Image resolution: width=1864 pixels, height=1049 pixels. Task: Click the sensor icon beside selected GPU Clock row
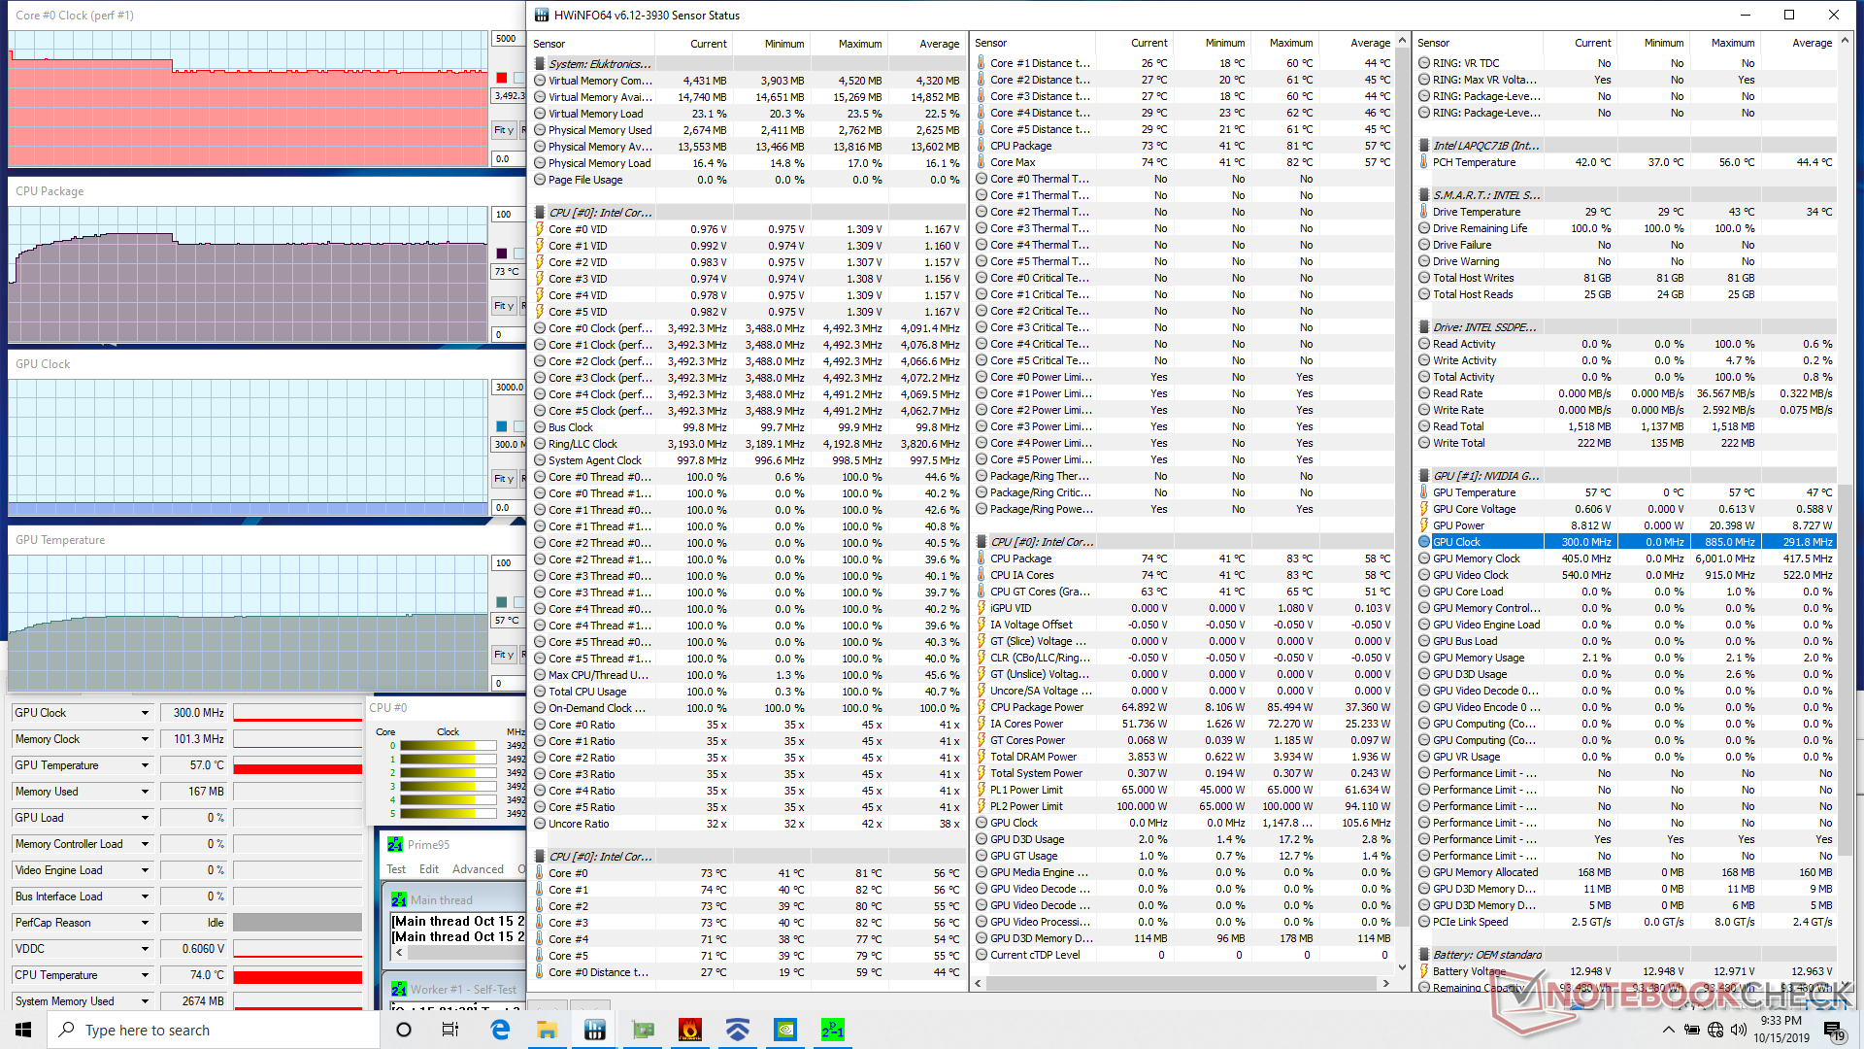pyautogui.click(x=1424, y=542)
